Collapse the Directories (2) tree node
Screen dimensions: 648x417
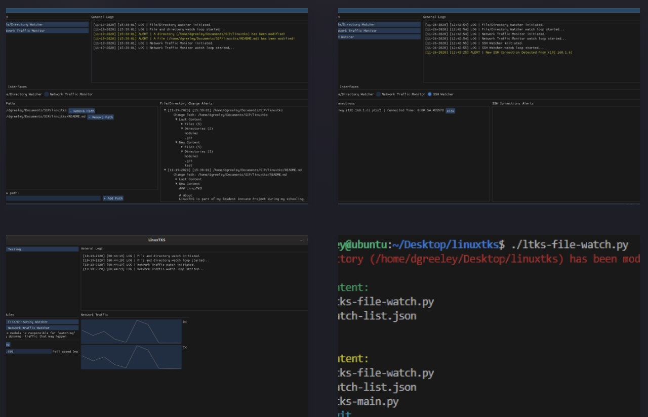click(182, 129)
